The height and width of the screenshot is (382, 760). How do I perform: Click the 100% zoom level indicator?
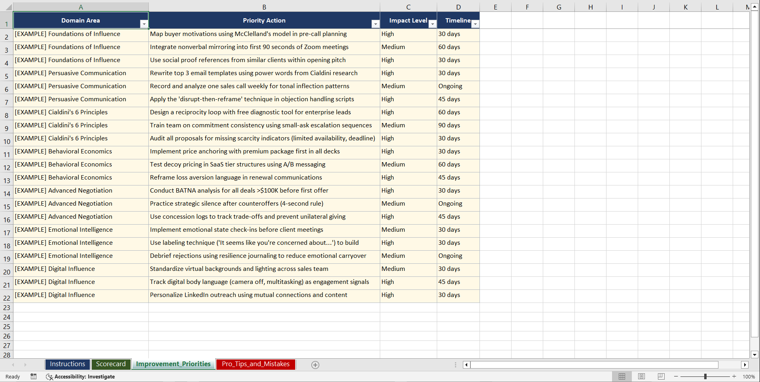749,376
